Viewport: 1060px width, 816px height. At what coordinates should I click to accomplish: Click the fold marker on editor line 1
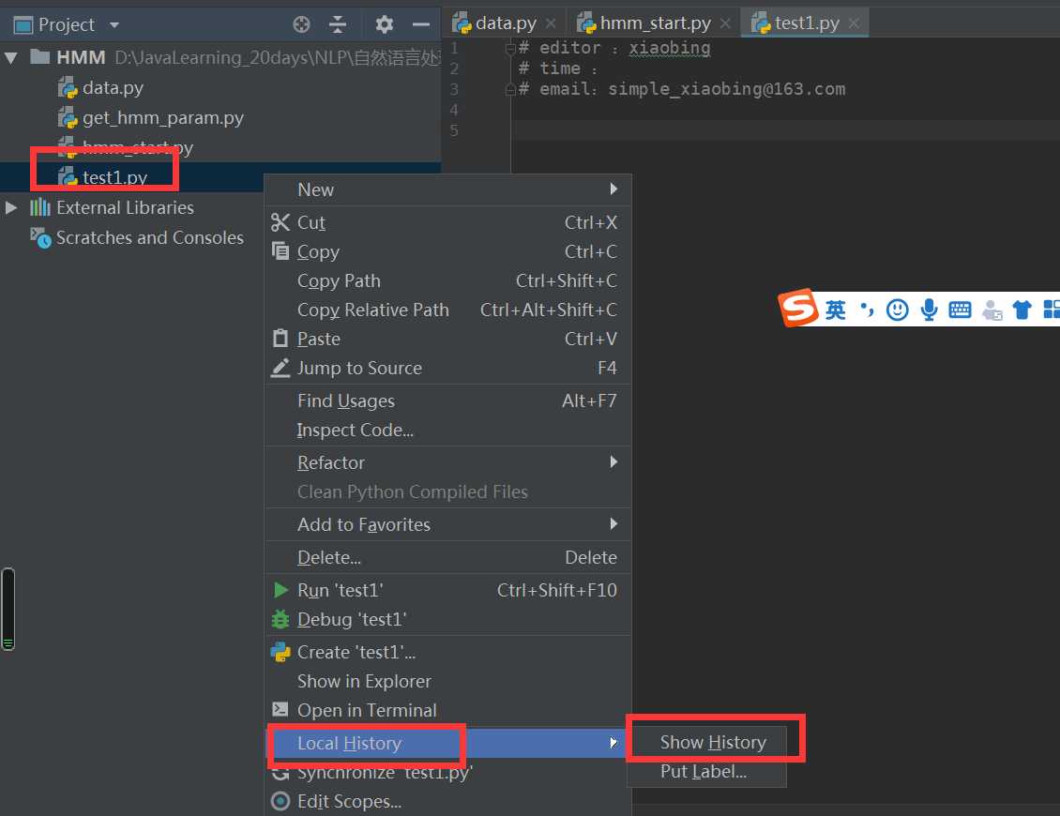click(510, 48)
